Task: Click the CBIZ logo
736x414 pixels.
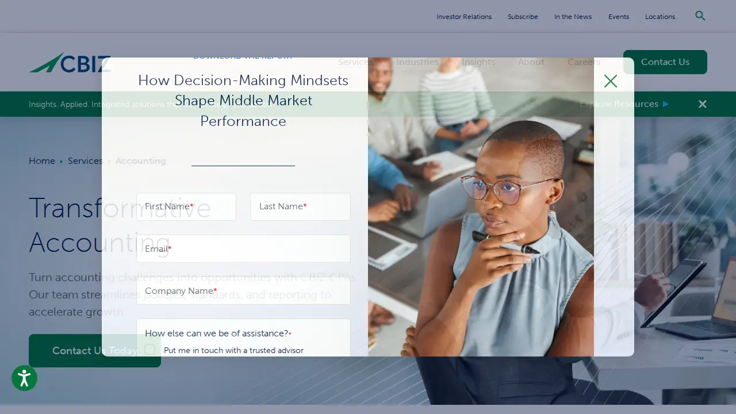Action: click(70, 63)
